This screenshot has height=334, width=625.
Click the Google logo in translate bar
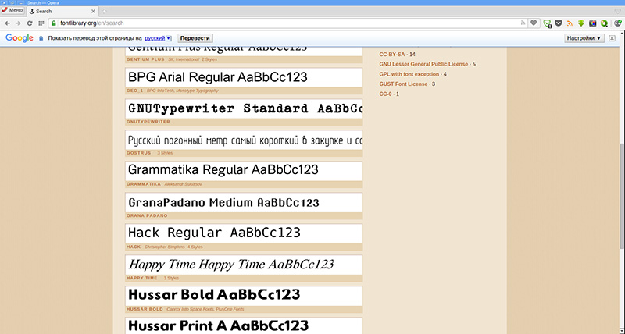[19, 38]
